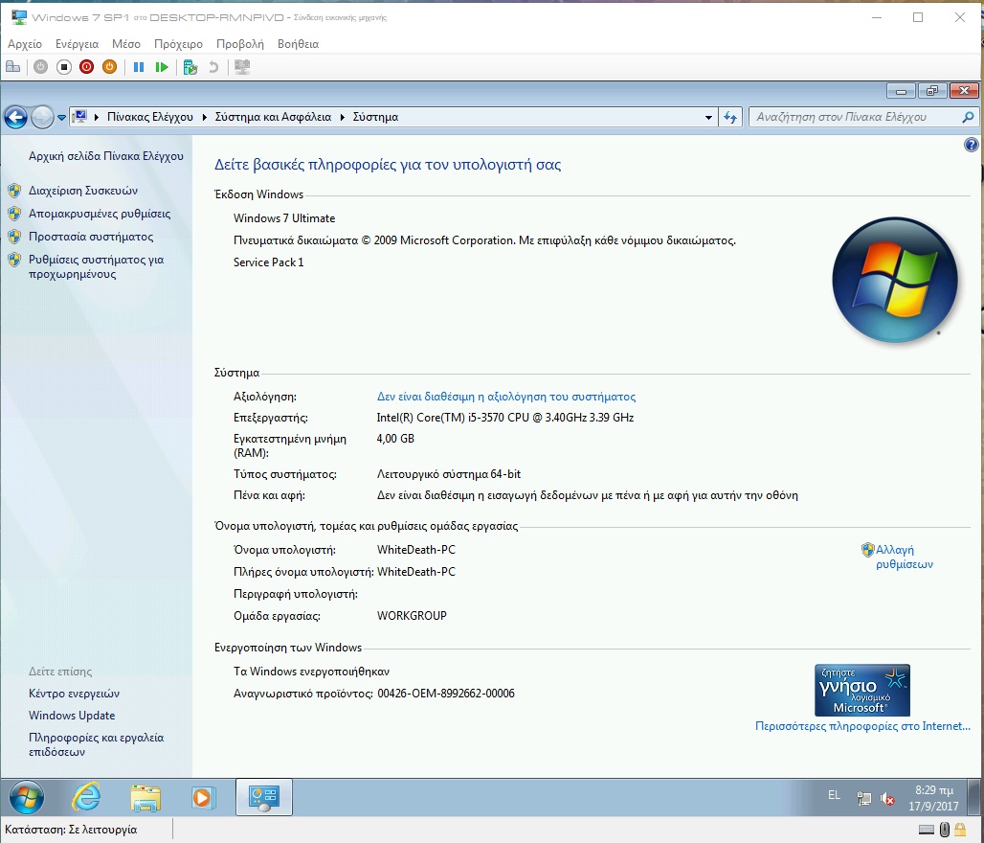Expand arrow after Πίνακας Ελέγχου breadcrumb
Screen dimensions: 984x843
tap(205, 117)
